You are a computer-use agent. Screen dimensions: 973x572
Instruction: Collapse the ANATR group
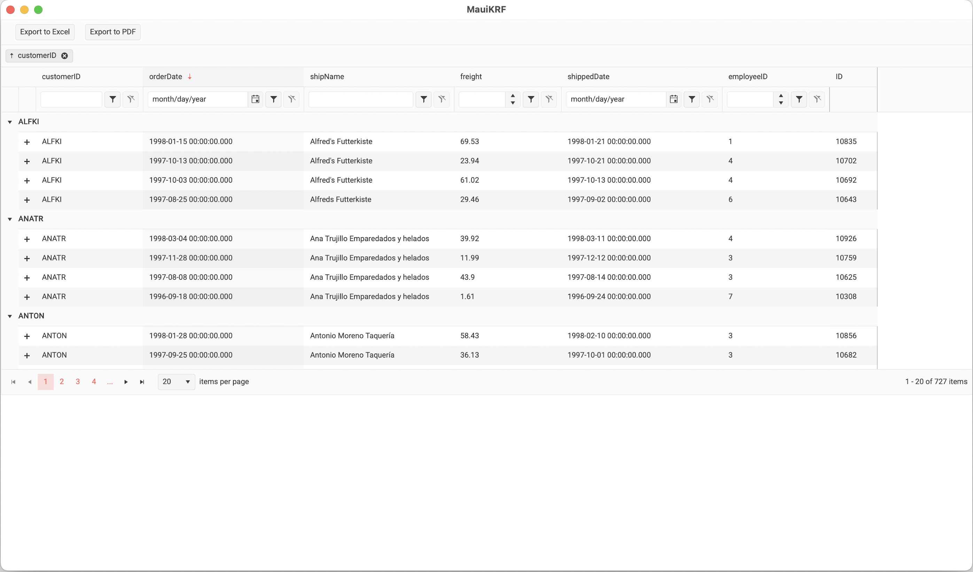pyautogui.click(x=10, y=219)
